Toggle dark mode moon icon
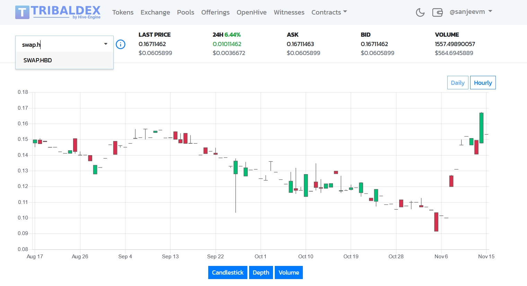The image size is (527, 286). tap(420, 12)
